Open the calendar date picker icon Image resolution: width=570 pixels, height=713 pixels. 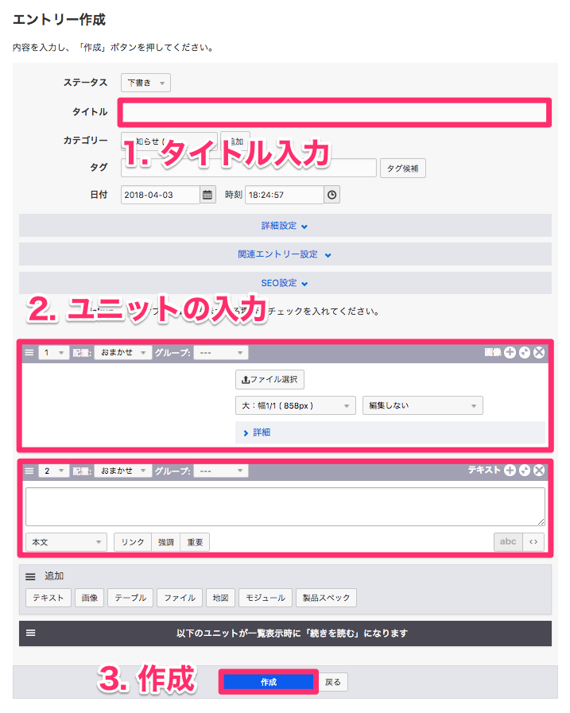click(207, 195)
